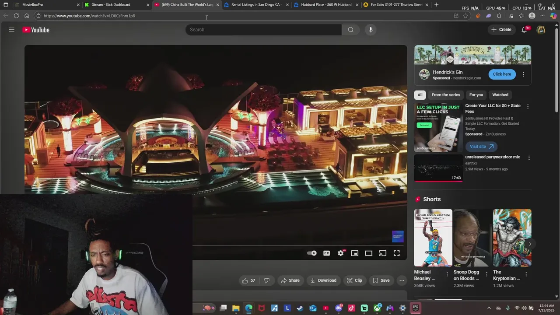Open 'unreleased partynextdoor mix' video thumbnail
The width and height of the screenshot is (560, 315).
pyautogui.click(x=438, y=168)
